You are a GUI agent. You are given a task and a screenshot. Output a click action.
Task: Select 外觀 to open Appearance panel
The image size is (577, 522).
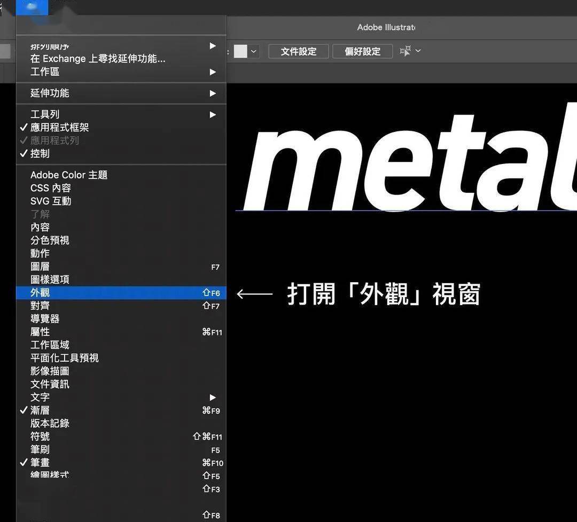[x=121, y=293]
